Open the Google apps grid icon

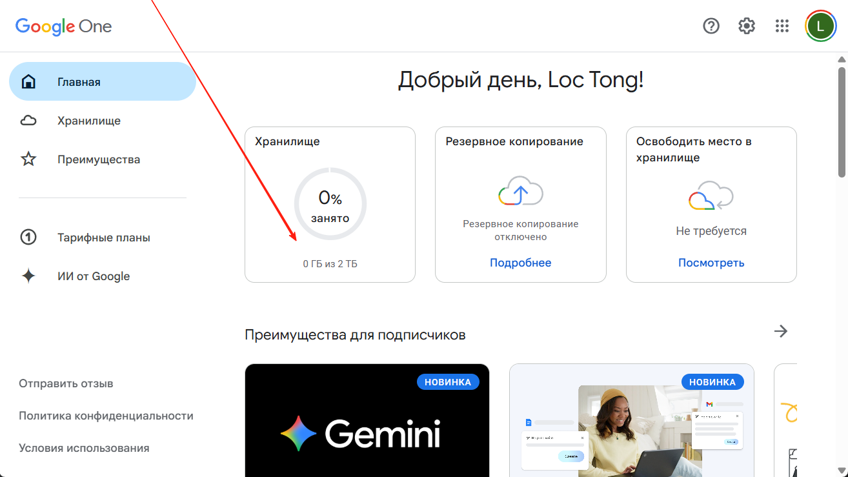point(782,26)
